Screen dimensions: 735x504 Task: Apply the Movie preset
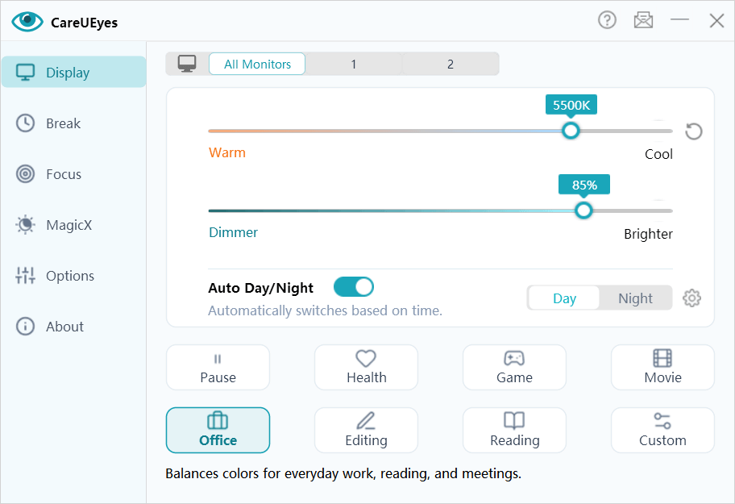coord(662,368)
